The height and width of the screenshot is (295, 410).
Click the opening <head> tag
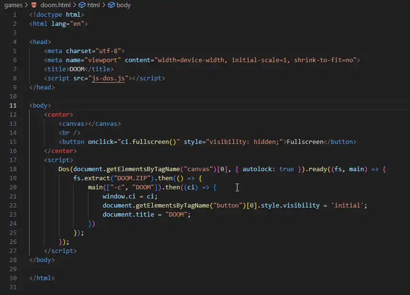[x=40, y=42]
